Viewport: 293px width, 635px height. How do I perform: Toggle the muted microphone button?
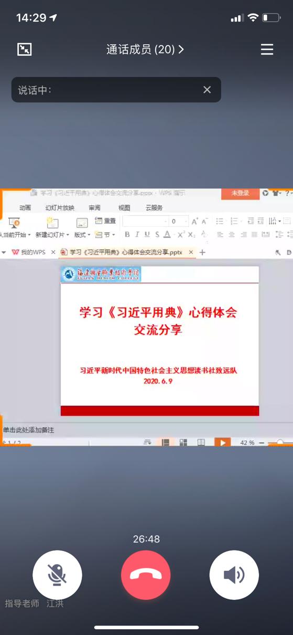pyautogui.click(x=57, y=575)
